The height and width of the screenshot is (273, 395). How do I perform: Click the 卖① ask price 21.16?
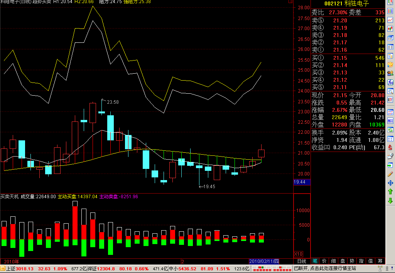click(x=340, y=50)
